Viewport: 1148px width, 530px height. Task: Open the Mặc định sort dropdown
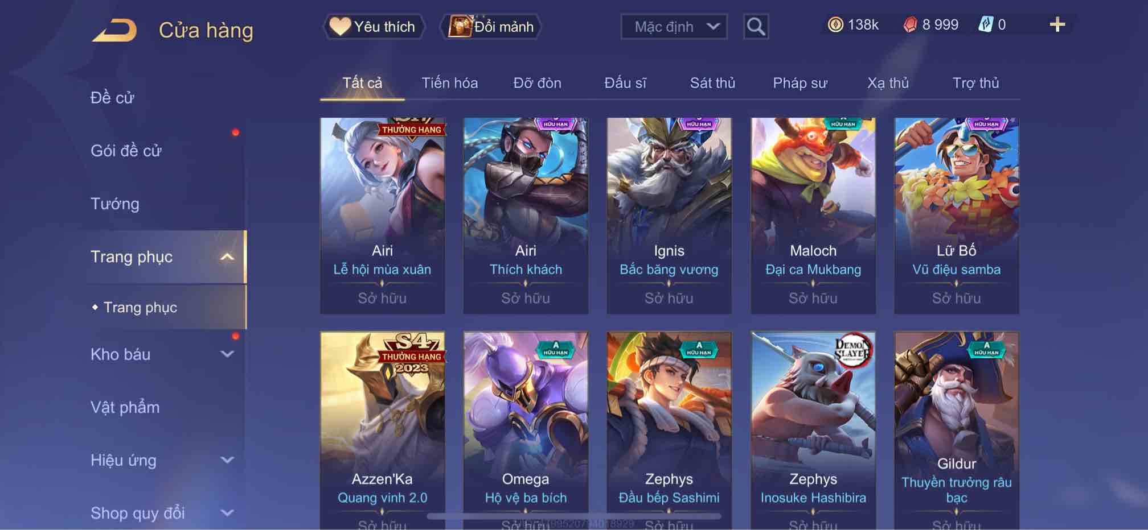point(674,27)
